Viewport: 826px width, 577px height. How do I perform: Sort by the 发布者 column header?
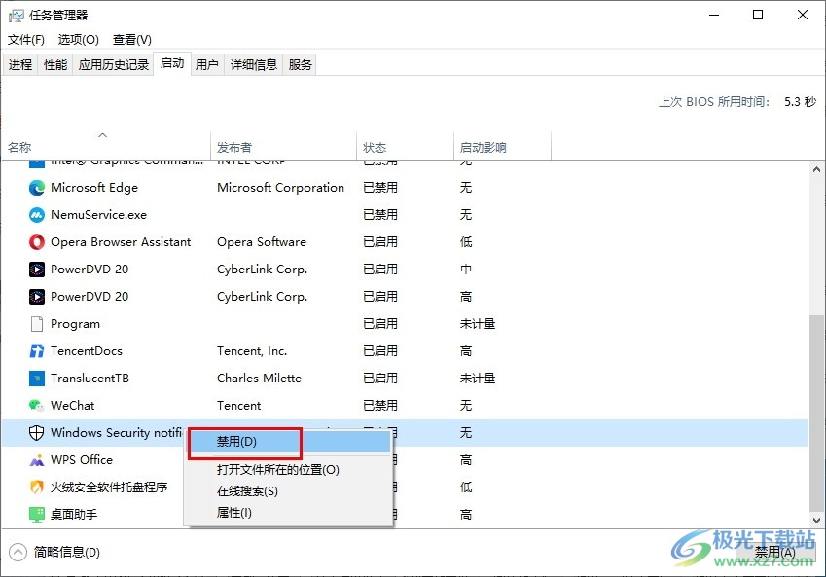(283, 145)
